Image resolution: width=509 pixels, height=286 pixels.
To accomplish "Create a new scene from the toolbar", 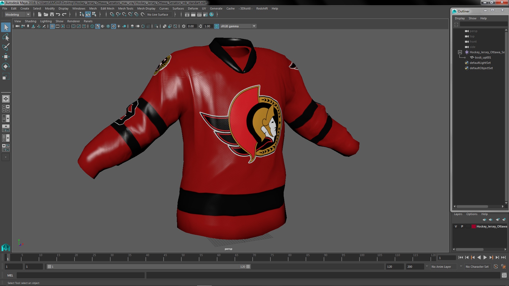I will click(x=40, y=15).
